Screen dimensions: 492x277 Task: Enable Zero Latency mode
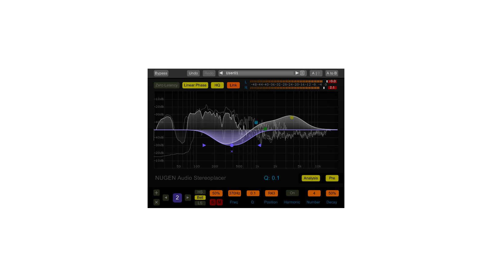[166, 85]
